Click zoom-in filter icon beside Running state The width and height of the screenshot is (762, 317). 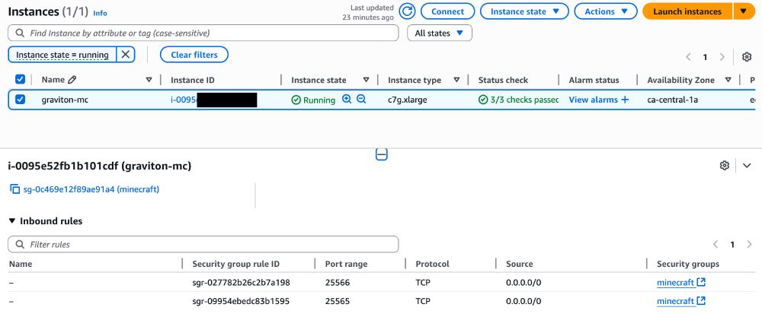click(x=347, y=100)
